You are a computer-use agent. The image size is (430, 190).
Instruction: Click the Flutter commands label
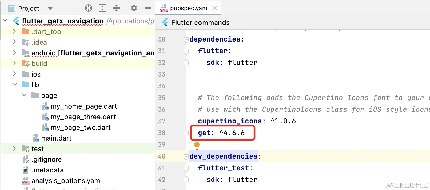[200, 23]
